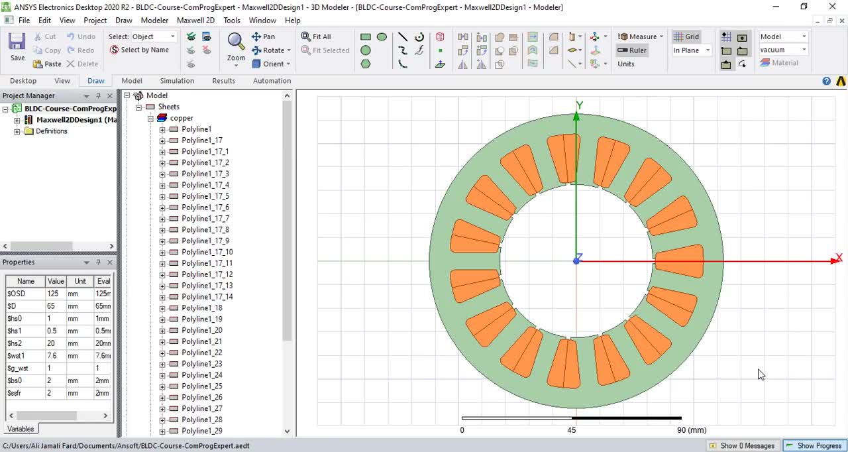Open the Model solve-type dropdown
The height and width of the screenshot is (452, 848).
click(783, 36)
